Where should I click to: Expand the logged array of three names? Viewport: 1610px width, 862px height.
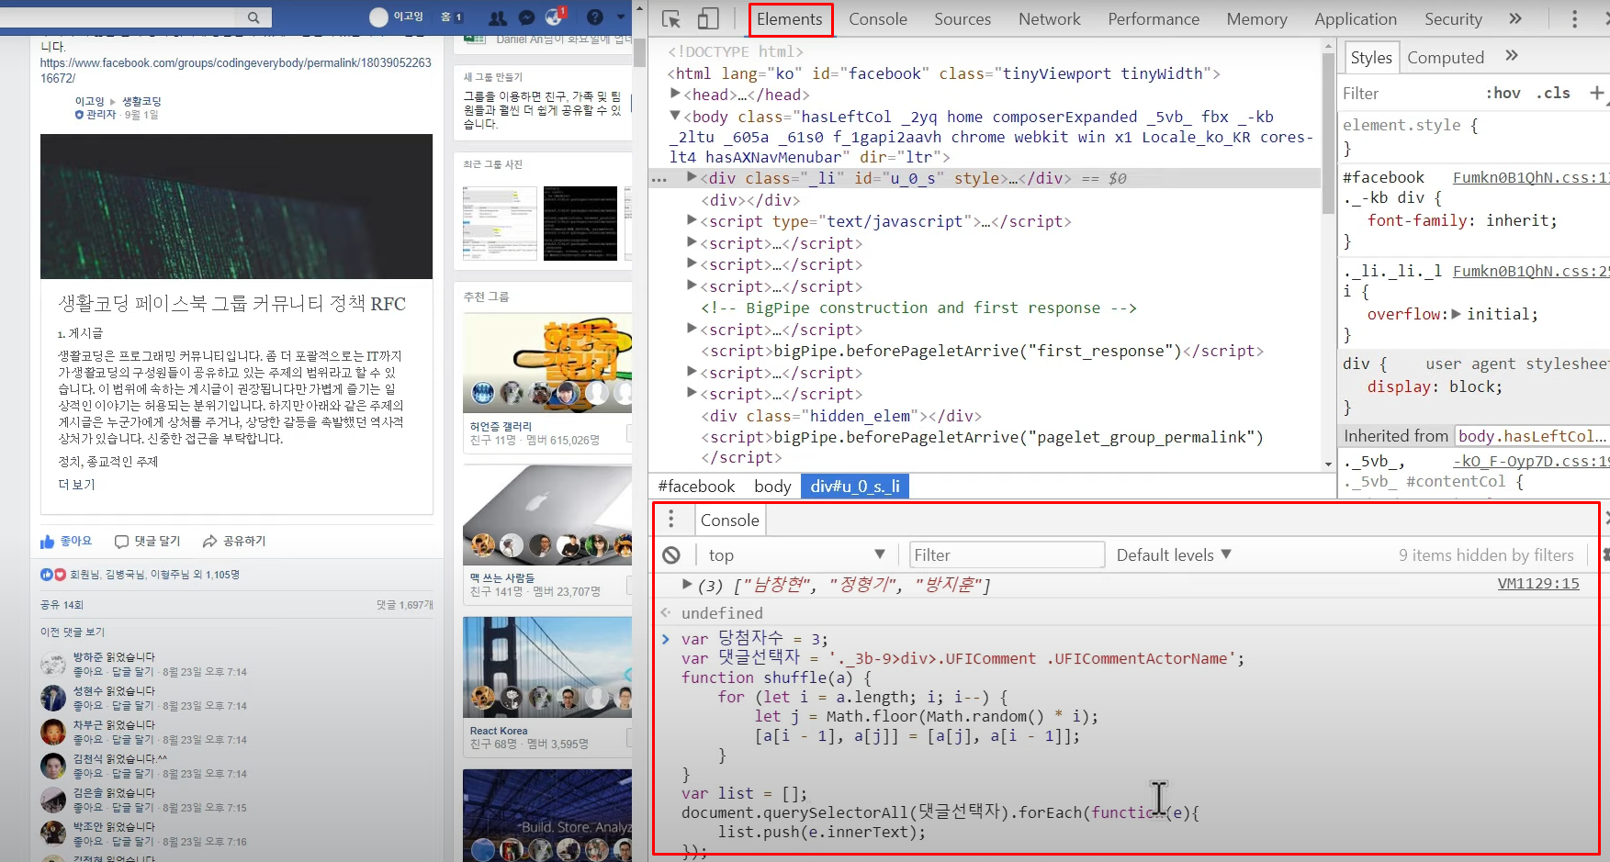point(686,584)
